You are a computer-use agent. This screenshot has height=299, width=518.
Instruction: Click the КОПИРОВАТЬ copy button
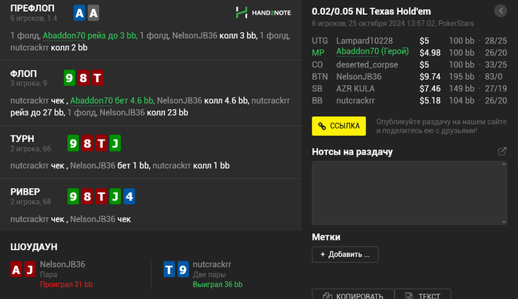click(x=353, y=294)
